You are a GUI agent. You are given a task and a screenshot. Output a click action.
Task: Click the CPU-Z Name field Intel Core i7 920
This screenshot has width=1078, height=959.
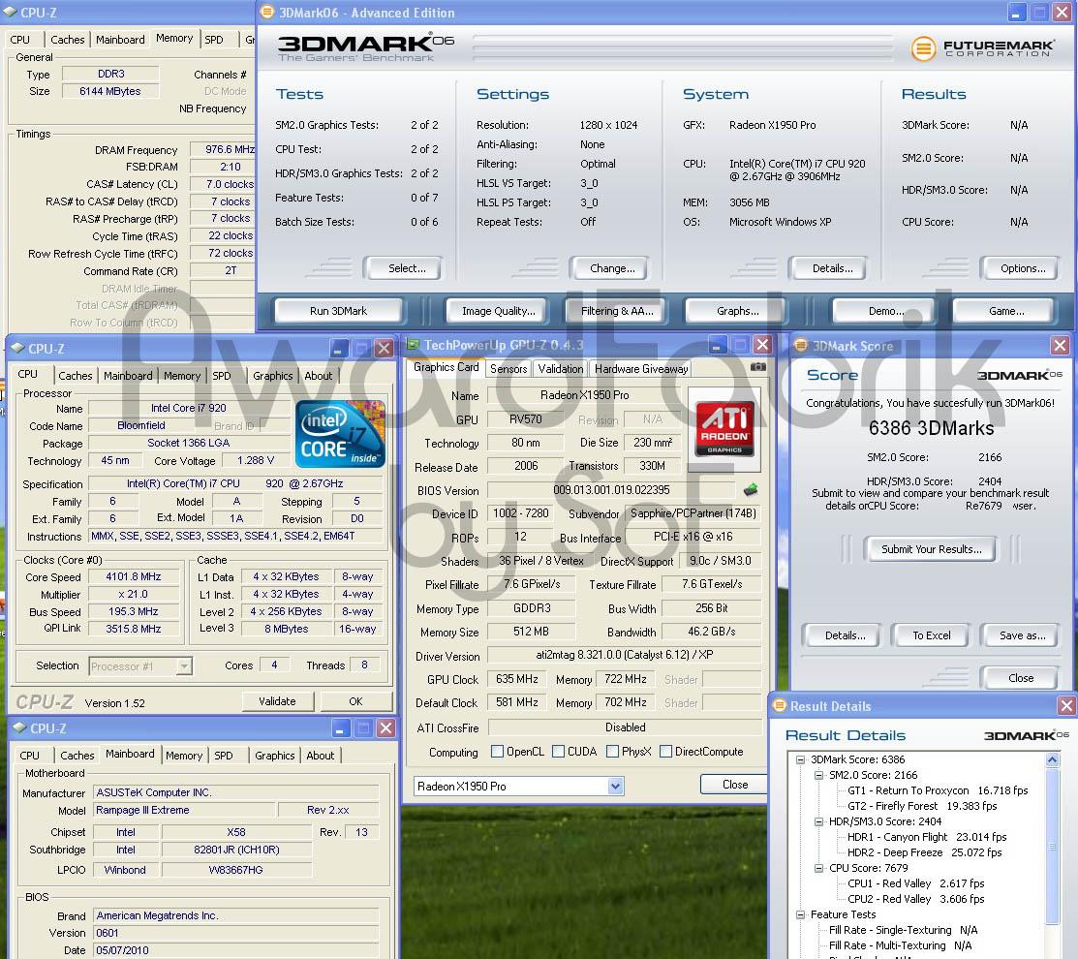click(x=188, y=408)
